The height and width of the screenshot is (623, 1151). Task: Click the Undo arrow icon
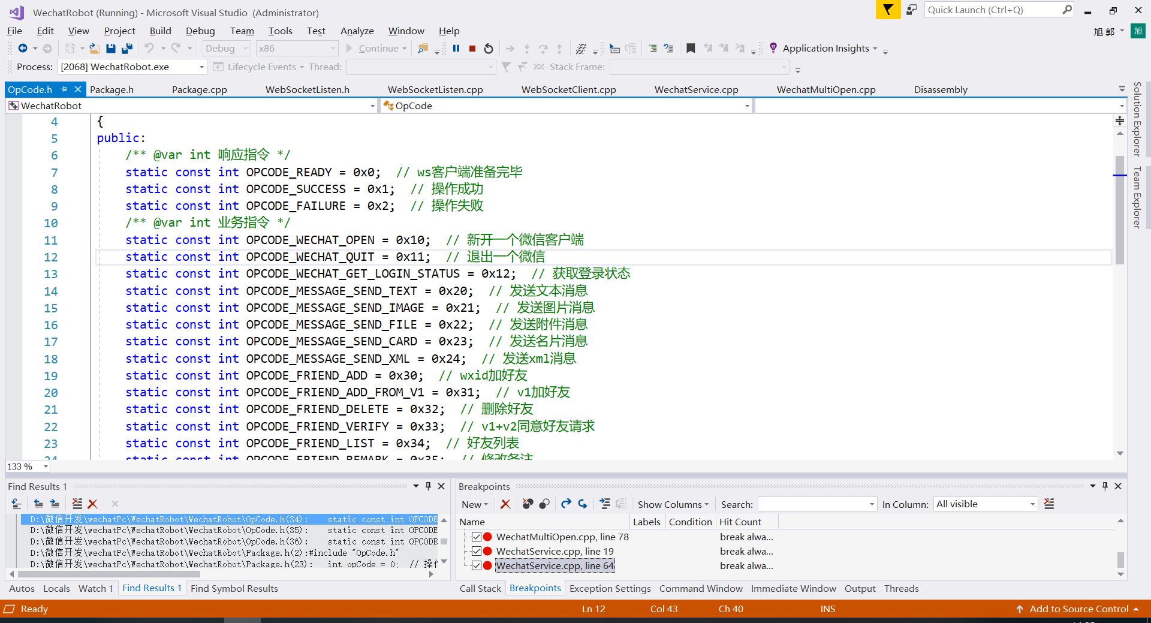[x=149, y=49]
